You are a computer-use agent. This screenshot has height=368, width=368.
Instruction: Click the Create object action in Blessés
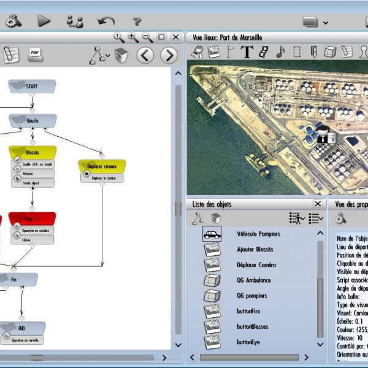[33, 183]
